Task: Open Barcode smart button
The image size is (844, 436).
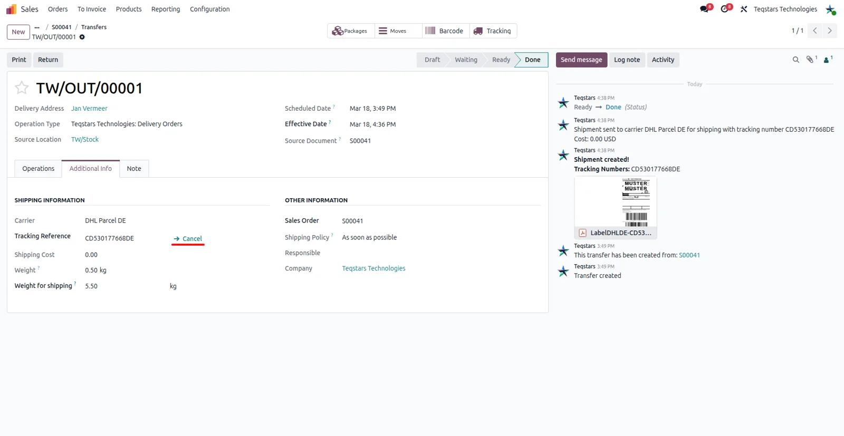Action: coord(446,31)
